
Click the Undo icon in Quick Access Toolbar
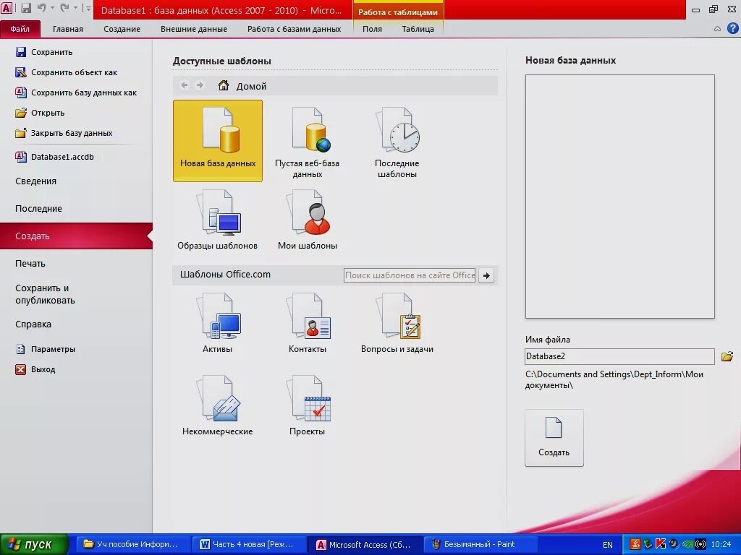pyautogui.click(x=41, y=8)
